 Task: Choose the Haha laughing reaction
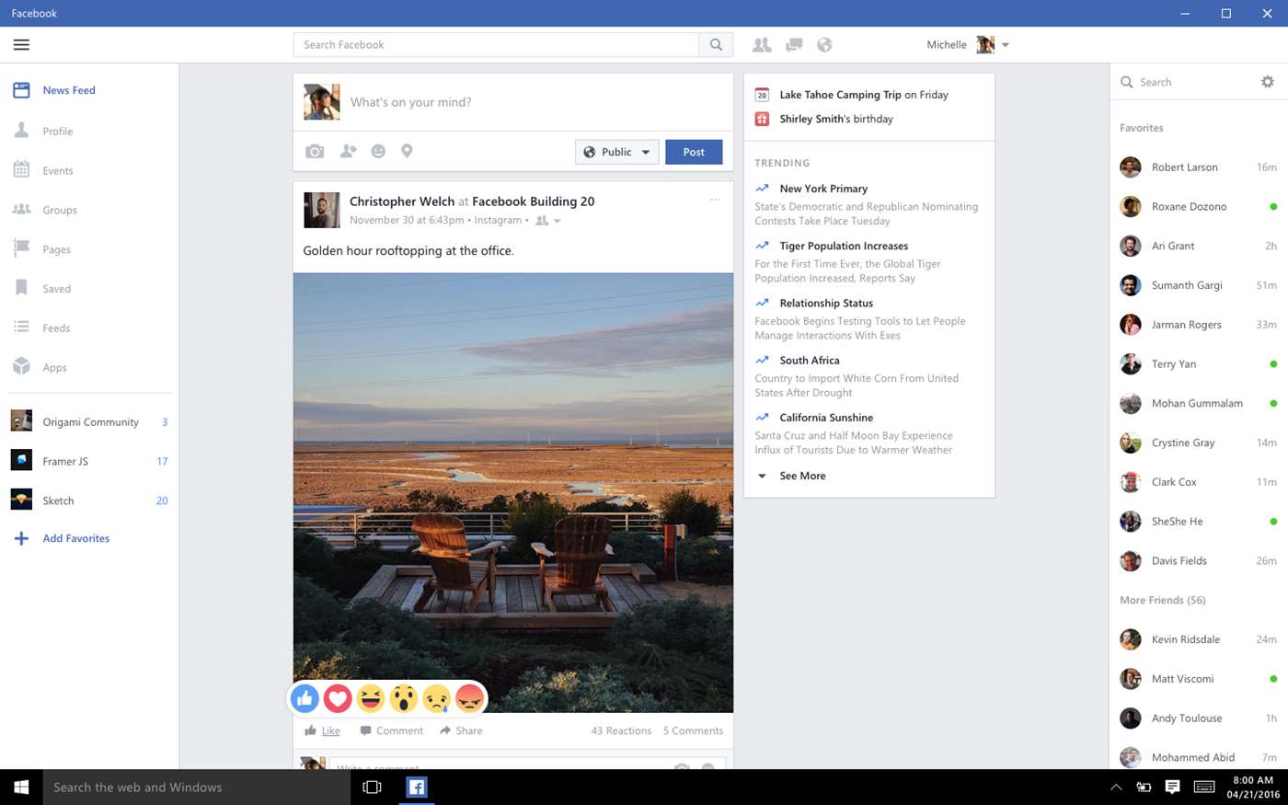(371, 699)
